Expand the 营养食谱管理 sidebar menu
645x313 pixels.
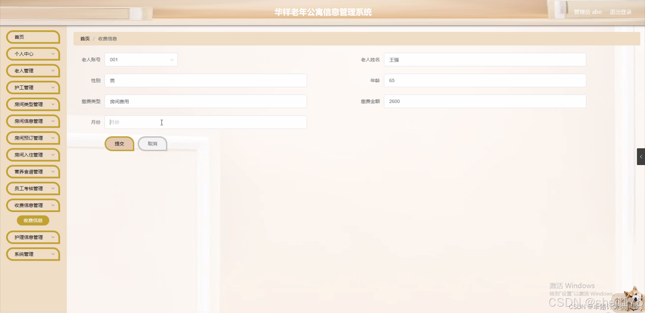coord(33,172)
